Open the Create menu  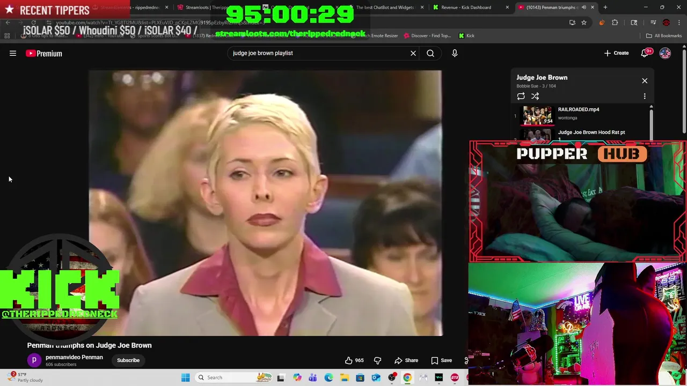616,53
